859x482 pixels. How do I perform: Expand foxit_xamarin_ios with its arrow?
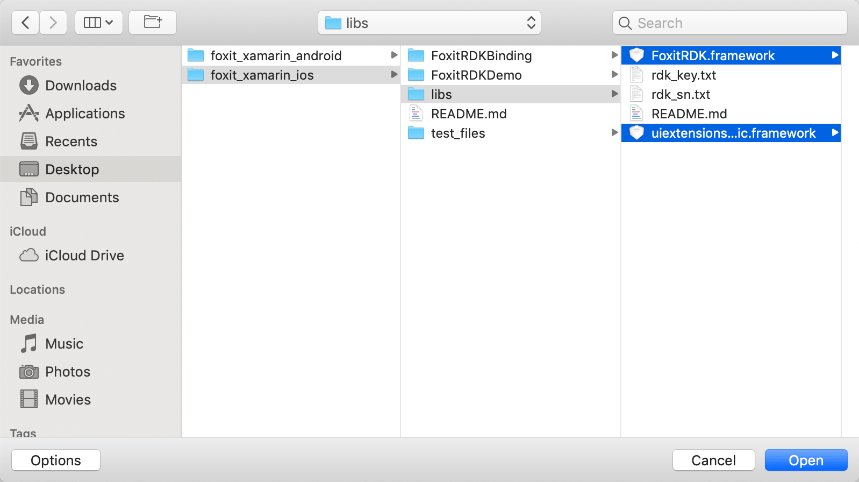pos(394,74)
